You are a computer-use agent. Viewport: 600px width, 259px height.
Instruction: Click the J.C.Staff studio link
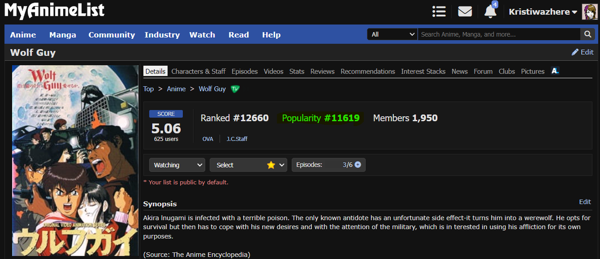pos(237,139)
